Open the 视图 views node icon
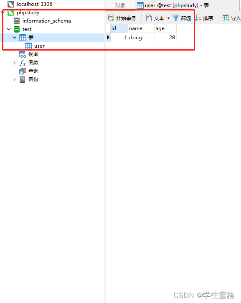Image resolution: width=241 pixels, height=303 pixels. tap(23, 54)
